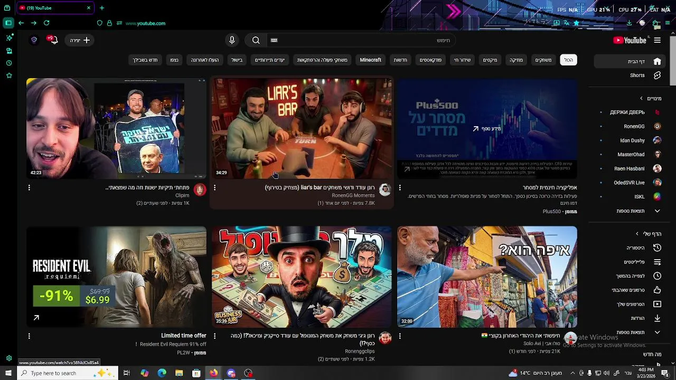Open options menu for Limited time offer ad
This screenshot has height=380, width=676.
[29, 336]
